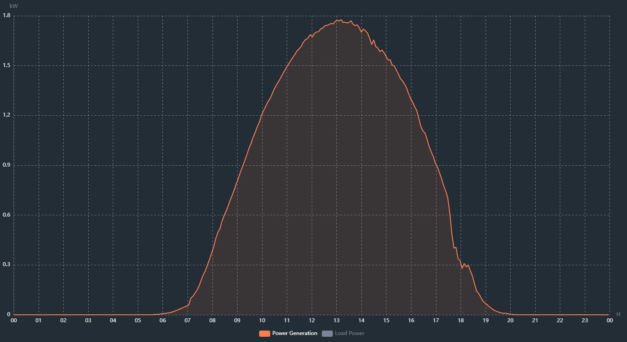Click hour label 06 on x-axis
This screenshot has height=342, width=627.
163,321
